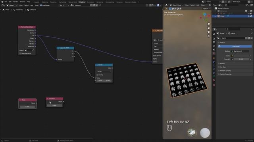254x142 pixels.
Task: Toggle the Use Nodes checkbox in node editor
Action: (41, 5)
